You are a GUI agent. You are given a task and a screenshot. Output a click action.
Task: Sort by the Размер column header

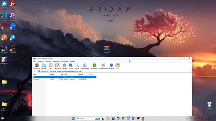[52, 75]
